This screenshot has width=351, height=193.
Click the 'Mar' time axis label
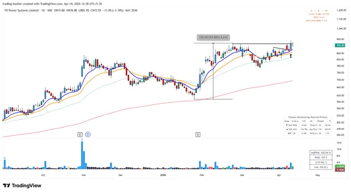tap(242, 175)
